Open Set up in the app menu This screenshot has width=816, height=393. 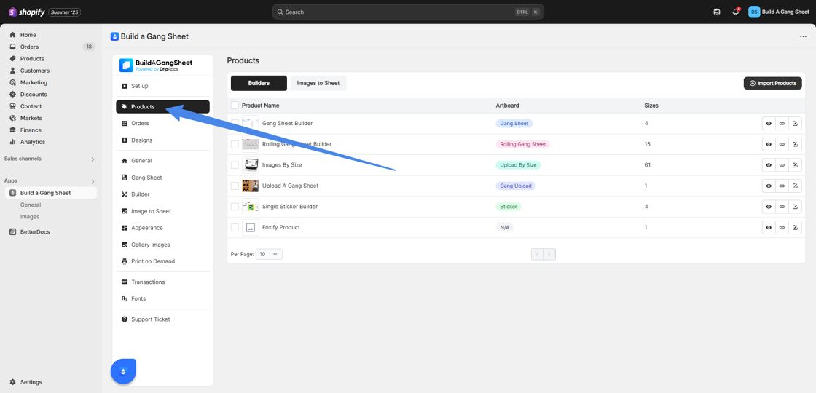[162, 86]
